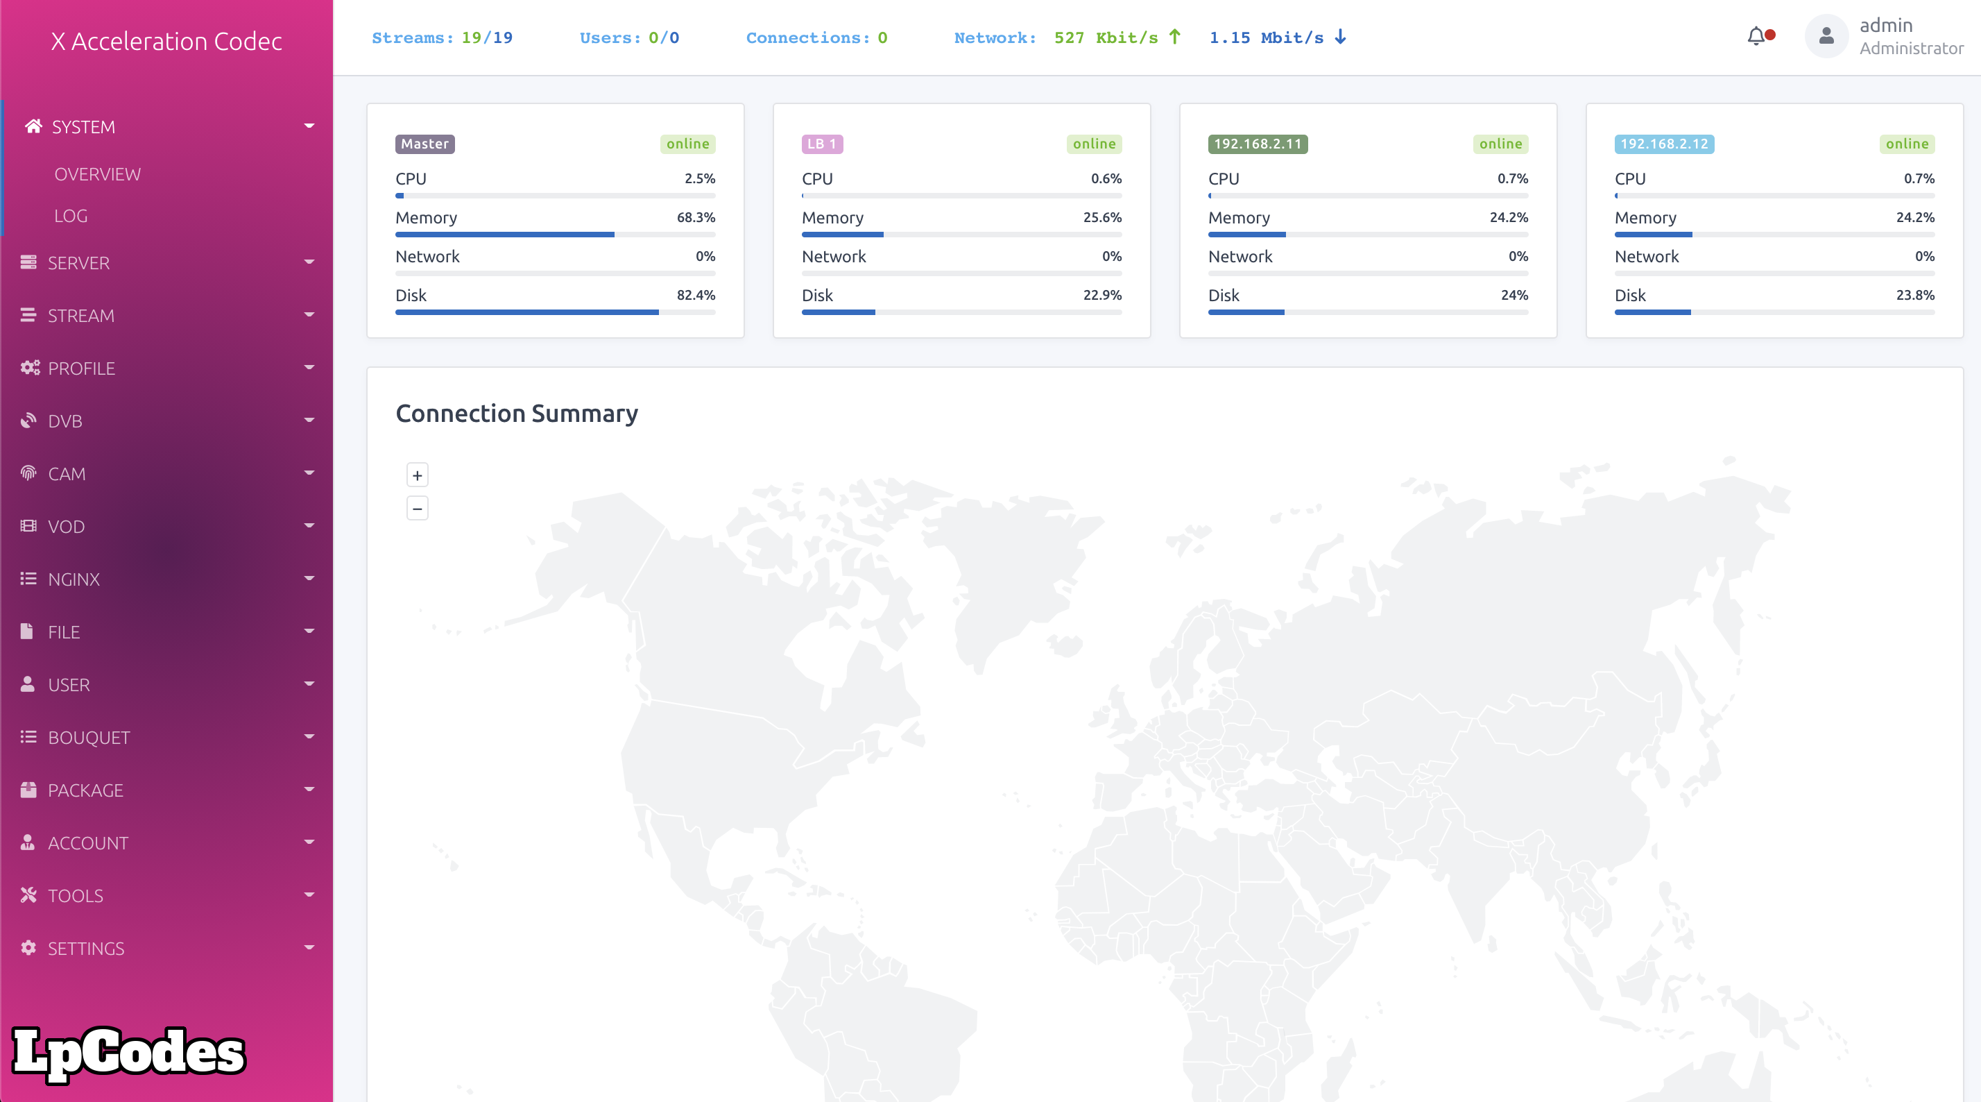This screenshot has height=1102, width=1981.
Task: Click the X Acceleration Codec title
Action: click(x=166, y=41)
